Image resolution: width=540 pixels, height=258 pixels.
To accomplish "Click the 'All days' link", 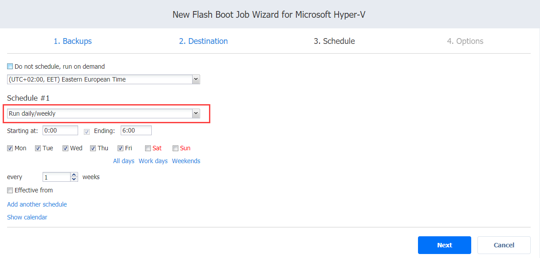I will click(x=123, y=161).
